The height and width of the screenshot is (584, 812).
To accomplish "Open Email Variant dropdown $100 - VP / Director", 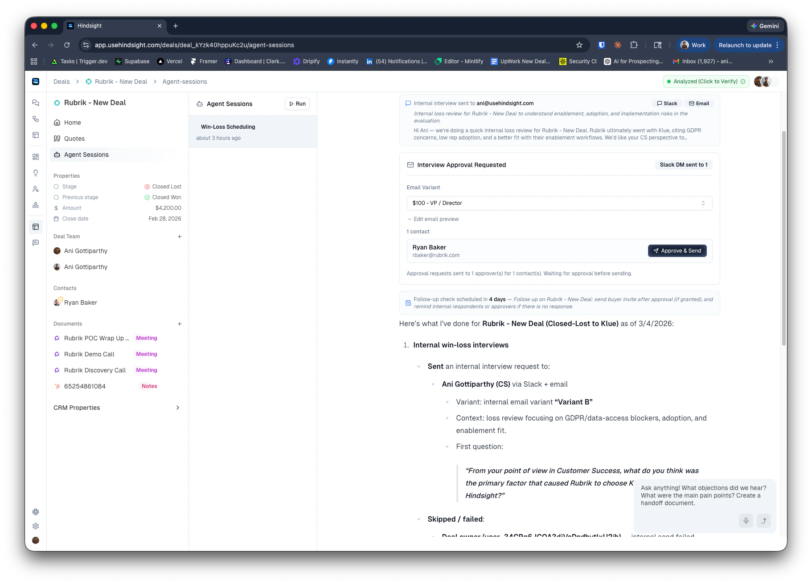I will click(559, 203).
